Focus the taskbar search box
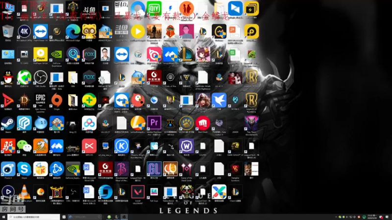The height and width of the screenshot is (220, 392). click(x=33, y=217)
